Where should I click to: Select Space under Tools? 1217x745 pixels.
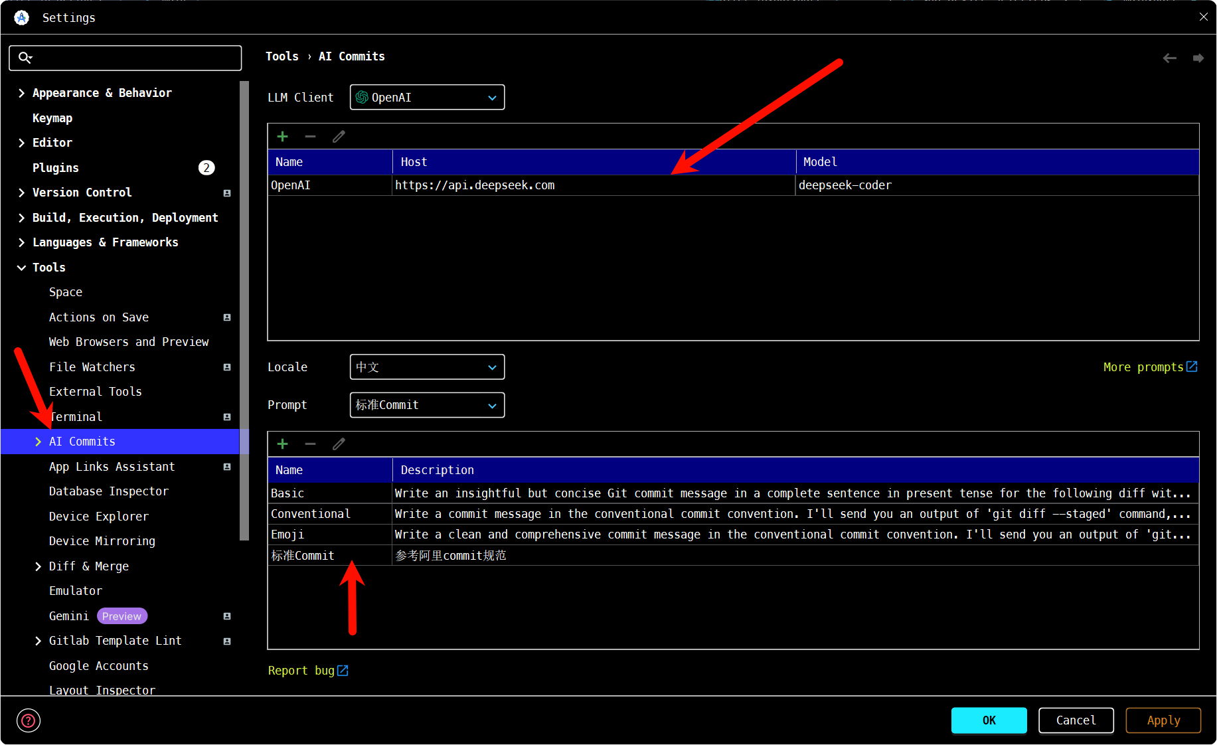pyautogui.click(x=66, y=292)
